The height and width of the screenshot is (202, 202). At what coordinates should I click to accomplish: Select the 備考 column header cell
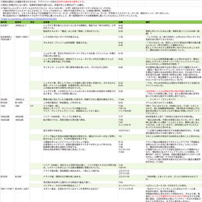(x=173, y=22)
